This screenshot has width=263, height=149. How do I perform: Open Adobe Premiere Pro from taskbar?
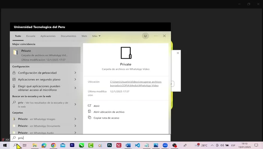pyautogui.click(x=72, y=145)
